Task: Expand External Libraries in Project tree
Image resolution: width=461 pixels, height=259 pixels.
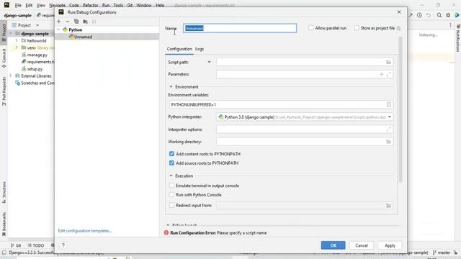Action: [x=11, y=76]
